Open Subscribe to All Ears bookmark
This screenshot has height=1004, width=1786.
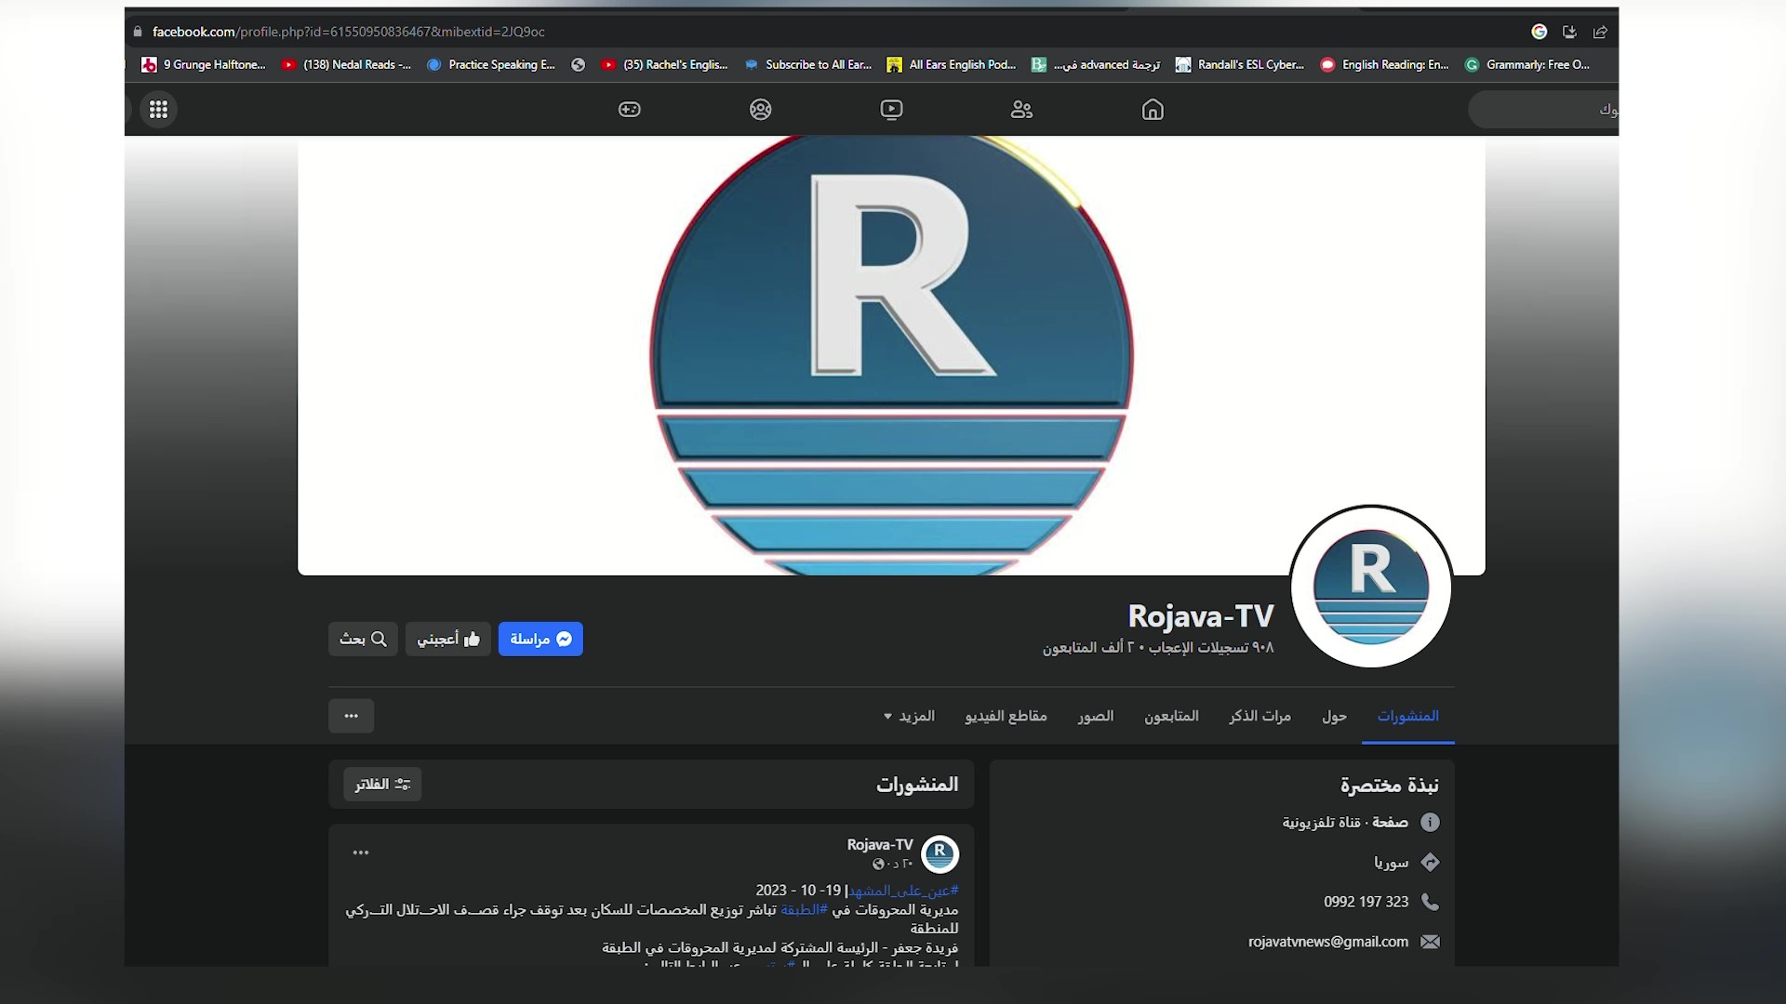[x=807, y=64]
